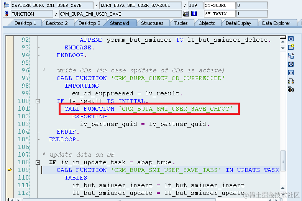
Task: Click the scroll-up arrow at the top of the editor
Action: tap(283, 41)
